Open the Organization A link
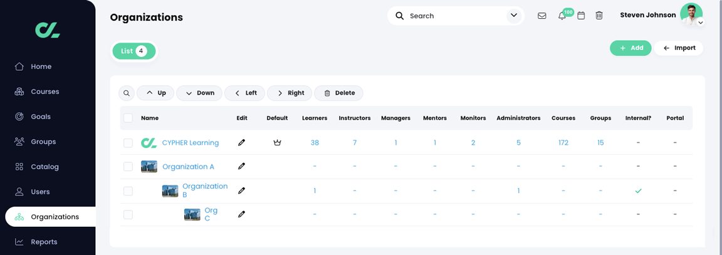Viewport: 722px width, 255px height. pos(188,167)
